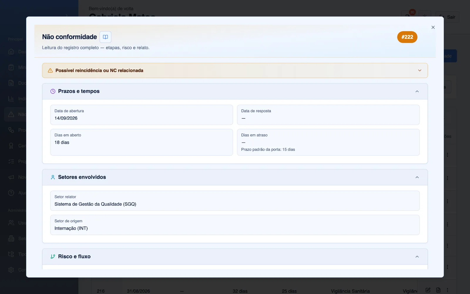This screenshot has width=470, height=294.
Task: Click the Internação (INT) origin sector
Action: point(71,228)
